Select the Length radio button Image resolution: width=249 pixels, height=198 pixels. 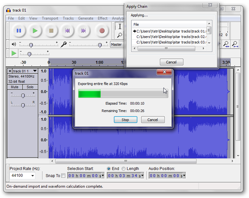(123, 168)
